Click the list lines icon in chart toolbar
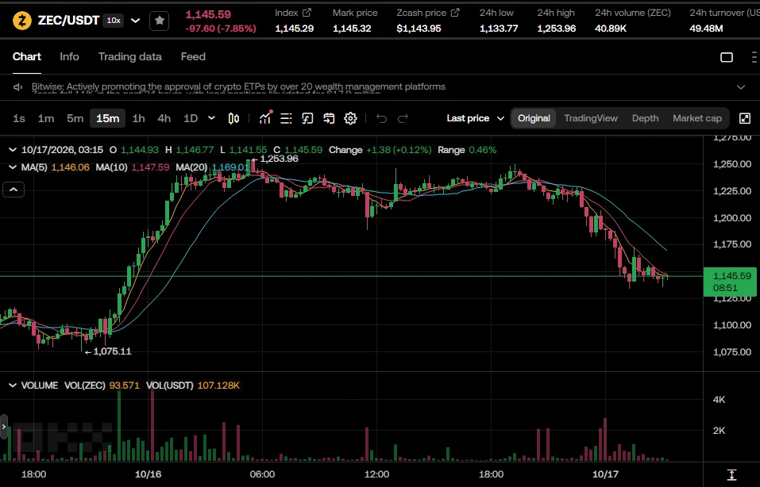The width and height of the screenshot is (760, 487). (286, 118)
